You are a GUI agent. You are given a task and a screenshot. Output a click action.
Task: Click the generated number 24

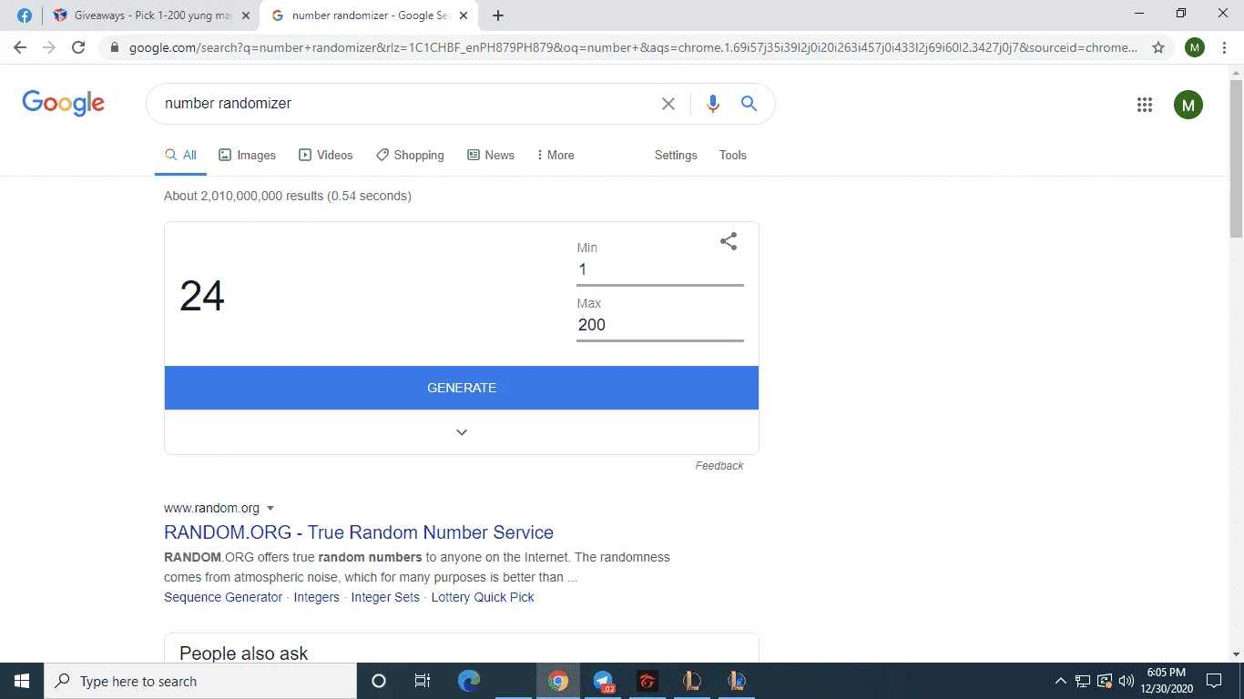coord(202,296)
